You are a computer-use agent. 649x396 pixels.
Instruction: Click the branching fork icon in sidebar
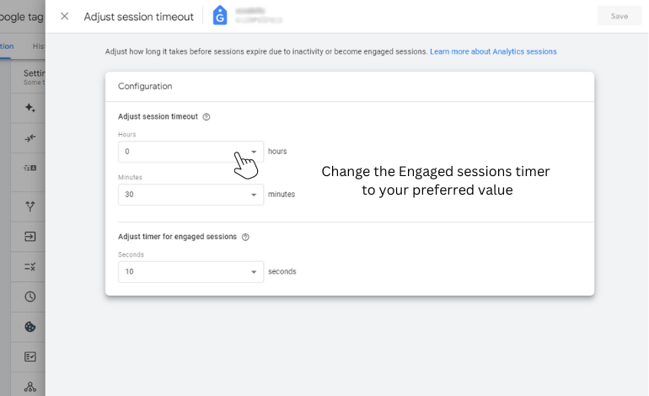point(29,206)
